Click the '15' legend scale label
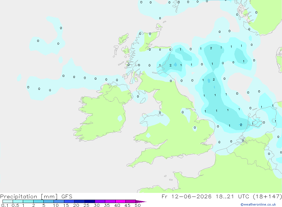The width and height of the screenshot is (282, 207). pos(66,205)
